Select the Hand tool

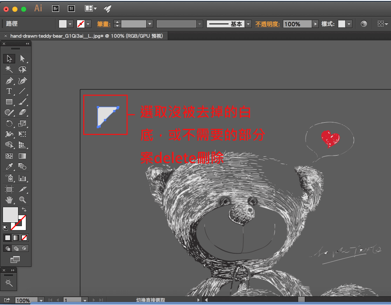9,200
